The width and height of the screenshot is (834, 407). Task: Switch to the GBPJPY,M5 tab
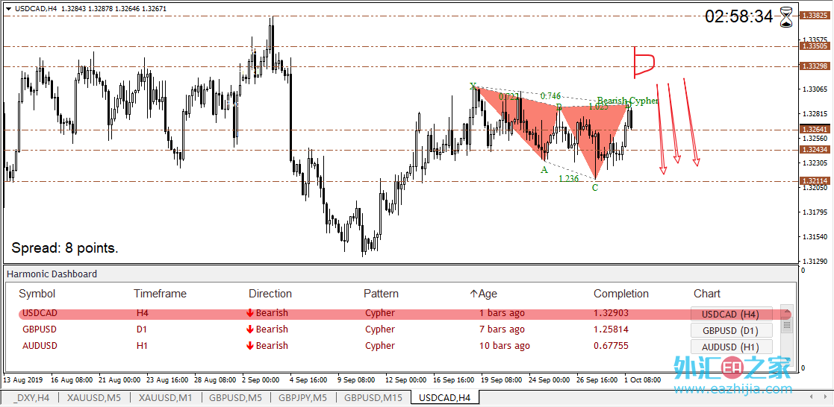coord(304,397)
